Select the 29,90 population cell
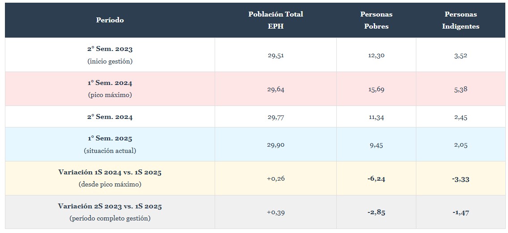The height and width of the screenshot is (233, 508). point(275,145)
